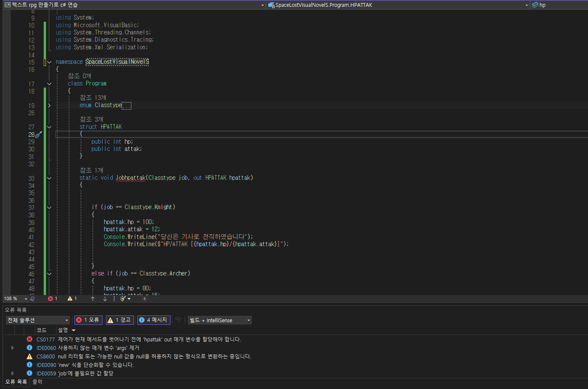Open the code cleanup broom dropdown
The image size is (588, 389).
(x=125, y=298)
